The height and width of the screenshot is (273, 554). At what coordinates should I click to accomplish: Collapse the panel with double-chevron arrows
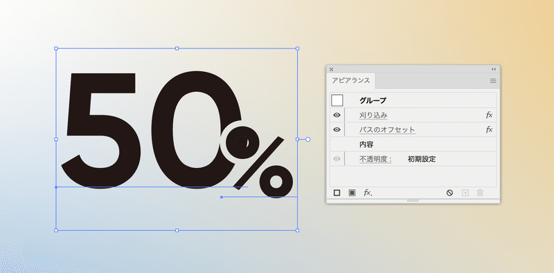(x=494, y=69)
